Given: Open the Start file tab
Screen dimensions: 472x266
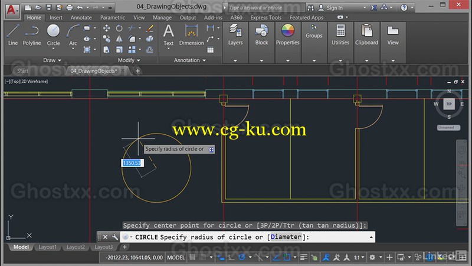Looking at the screenshot, I should [22, 71].
